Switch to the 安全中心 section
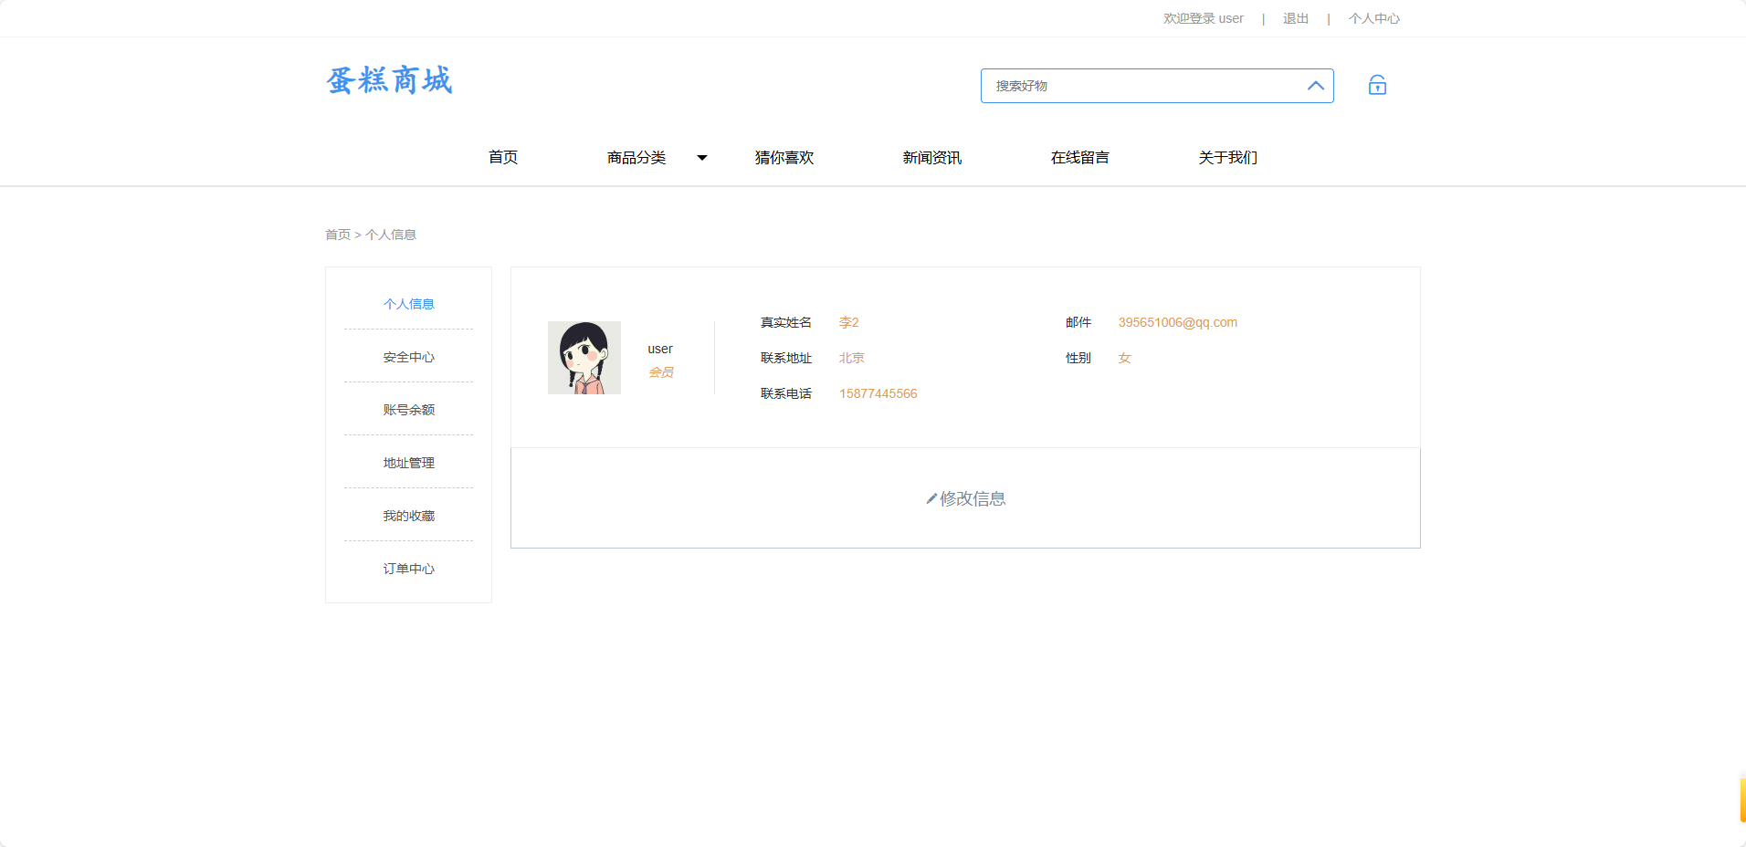 [408, 356]
